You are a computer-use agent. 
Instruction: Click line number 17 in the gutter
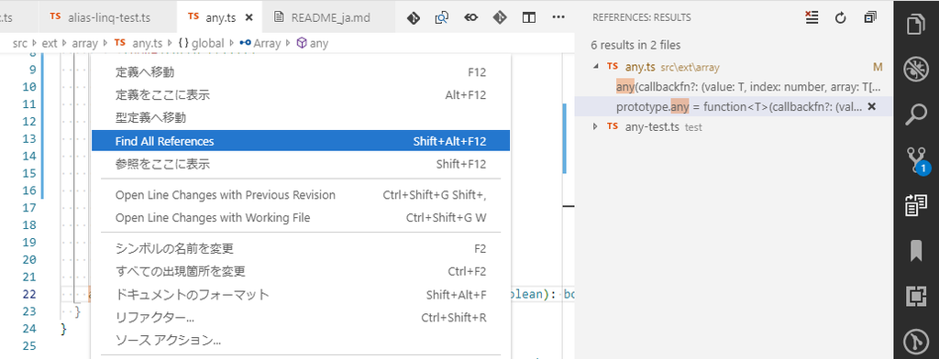pyautogui.click(x=29, y=208)
